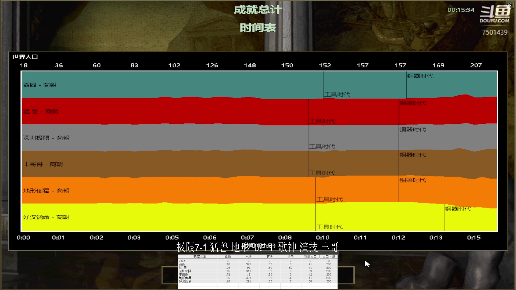The width and height of the screenshot is (516, 290).
Task: Select 铜器时代 marker in red 猛兽 band
Action: click(413, 103)
